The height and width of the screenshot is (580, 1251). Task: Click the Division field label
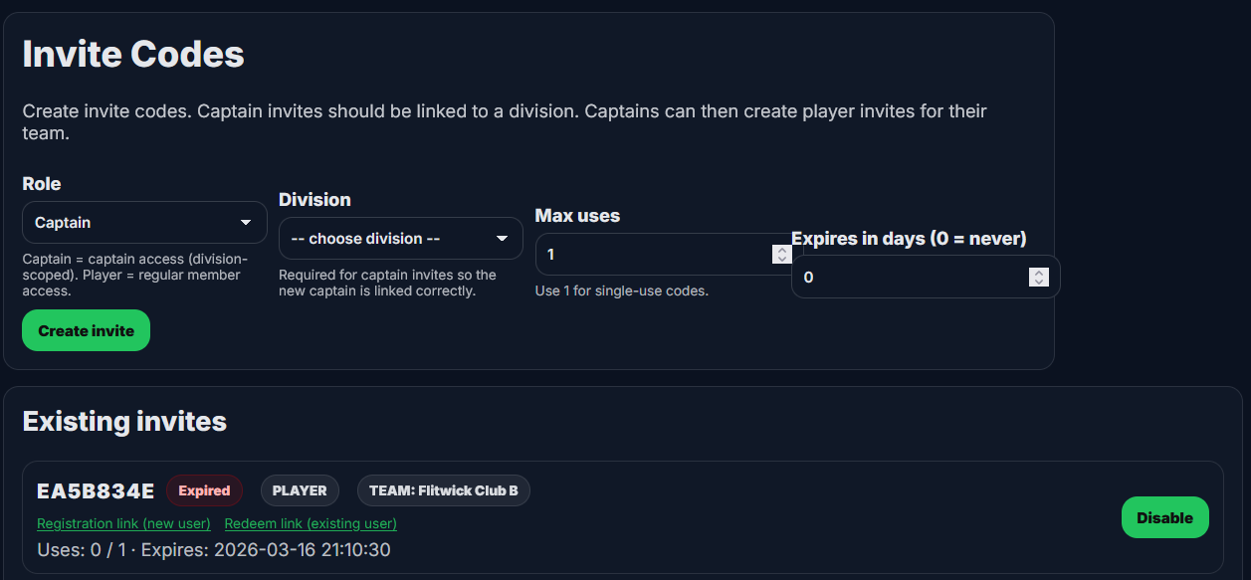point(314,200)
